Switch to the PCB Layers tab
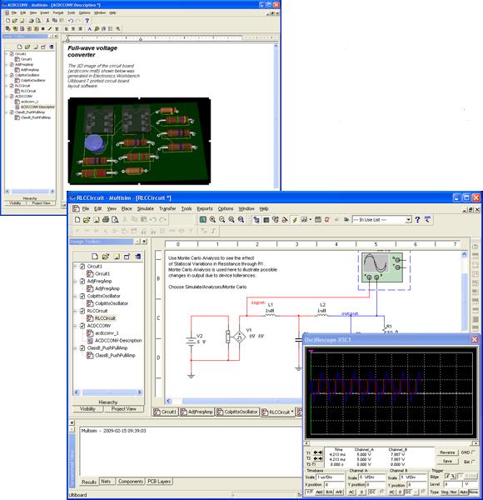Screen dimensions: 483x500 click(x=159, y=481)
